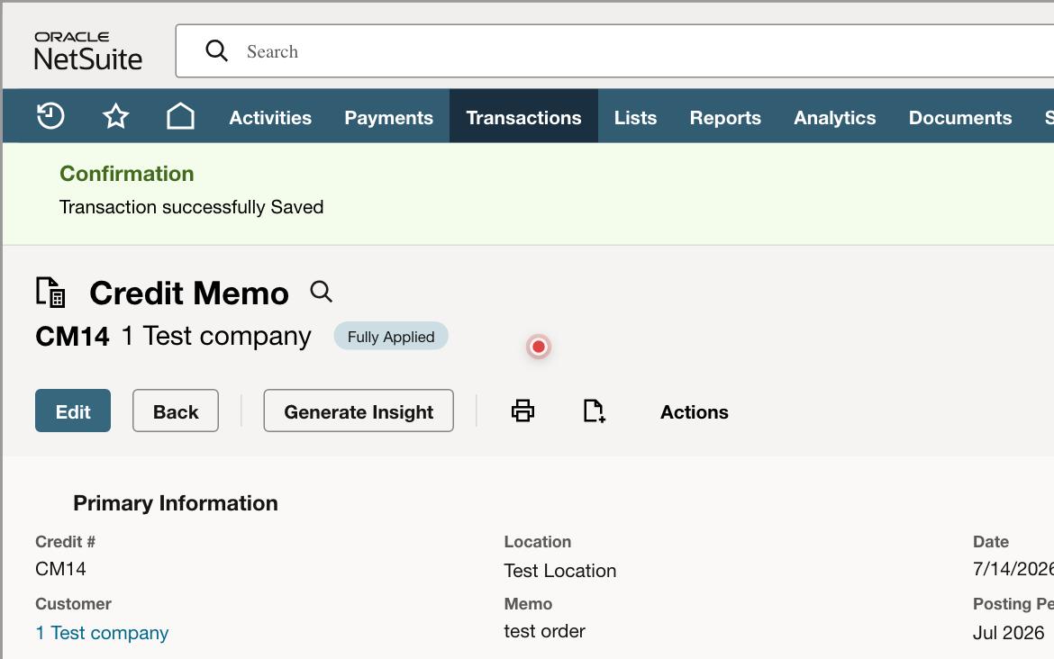The image size is (1054, 659).
Task: Click the 'Transaction successfully Saved' message
Action: coord(192,207)
